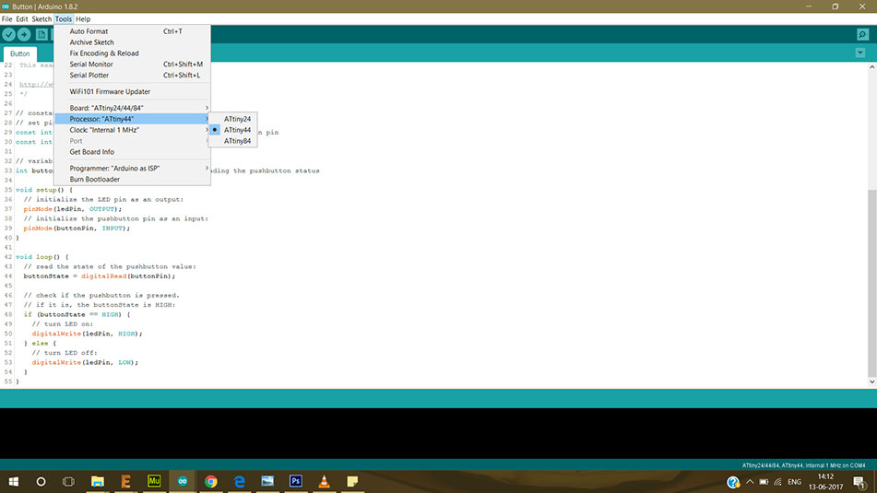The width and height of the screenshot is (877, 493).
Task: Click the Wi-Fi network icon
Action: (x=778, y=482)
